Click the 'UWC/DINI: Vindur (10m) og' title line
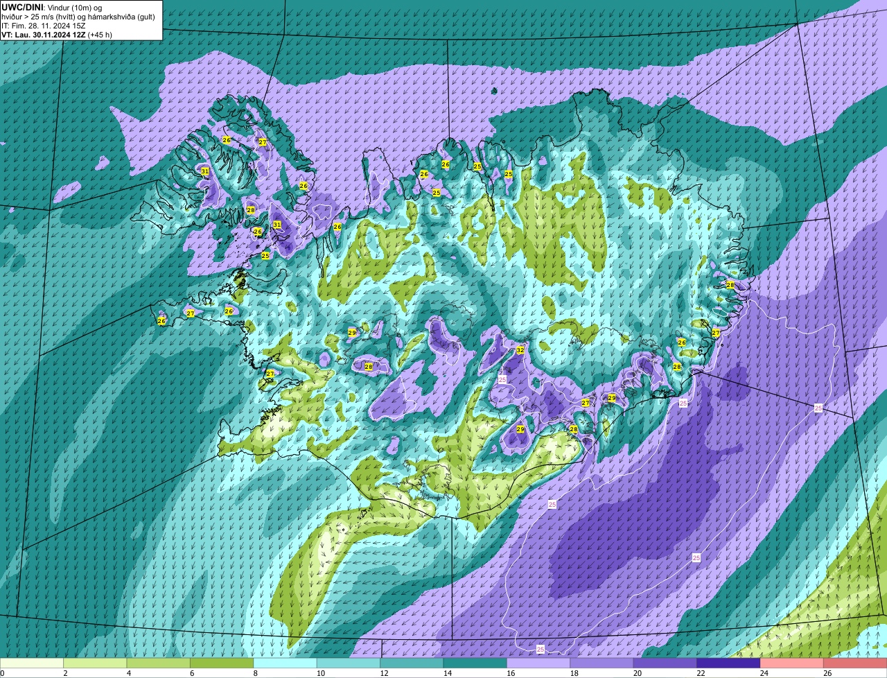Viewport: 887px width, 678px height. 51,7
